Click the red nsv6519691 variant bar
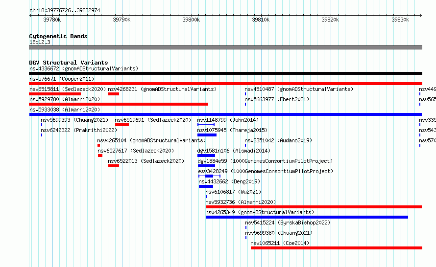436x267 pixels. pyautogui.click(x=122, y=125)
